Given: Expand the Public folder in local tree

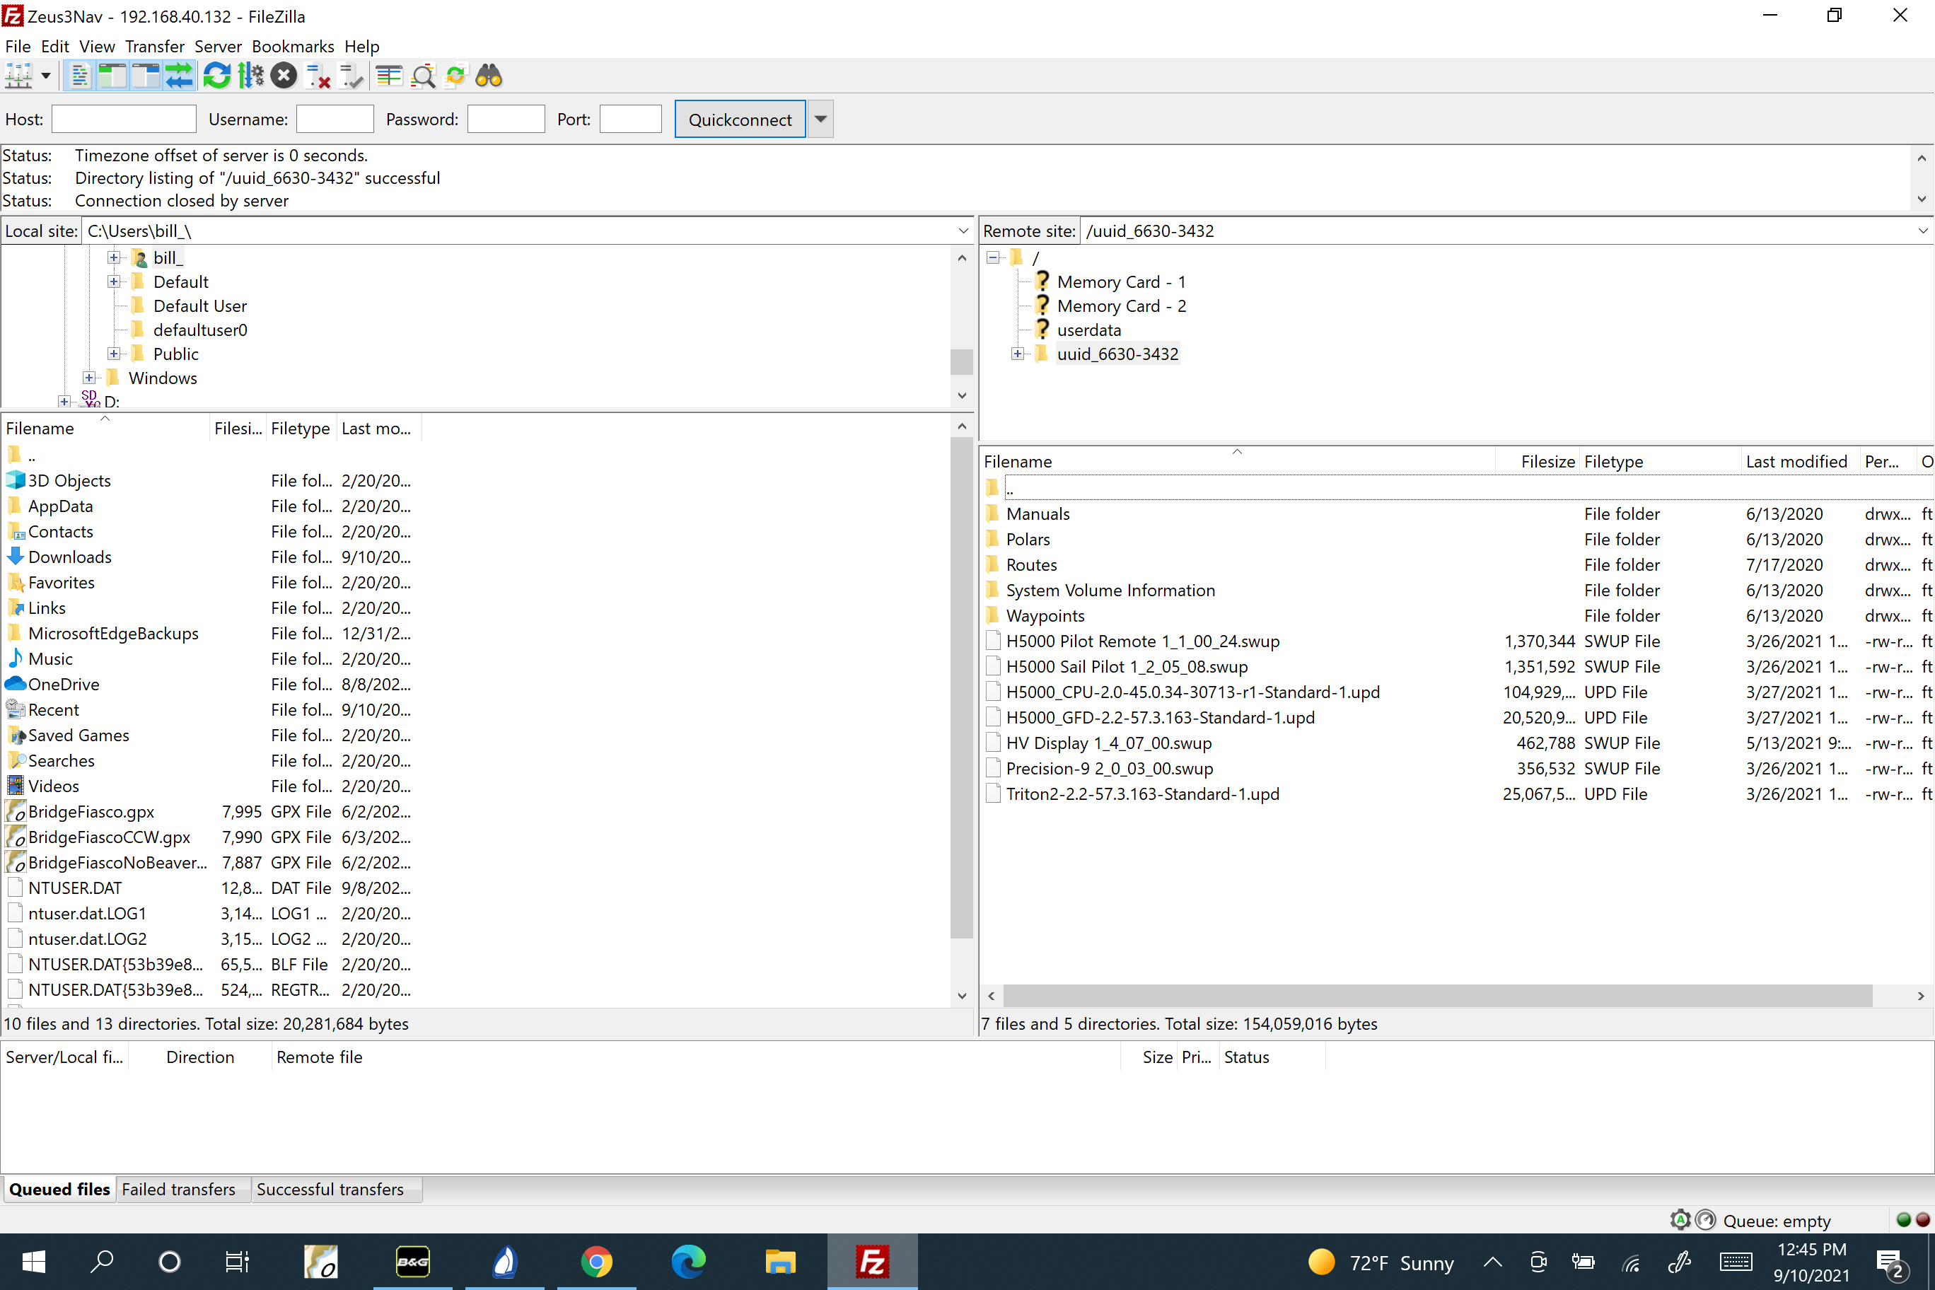Looking at the screenshot, I should click(x=114, y=354).
